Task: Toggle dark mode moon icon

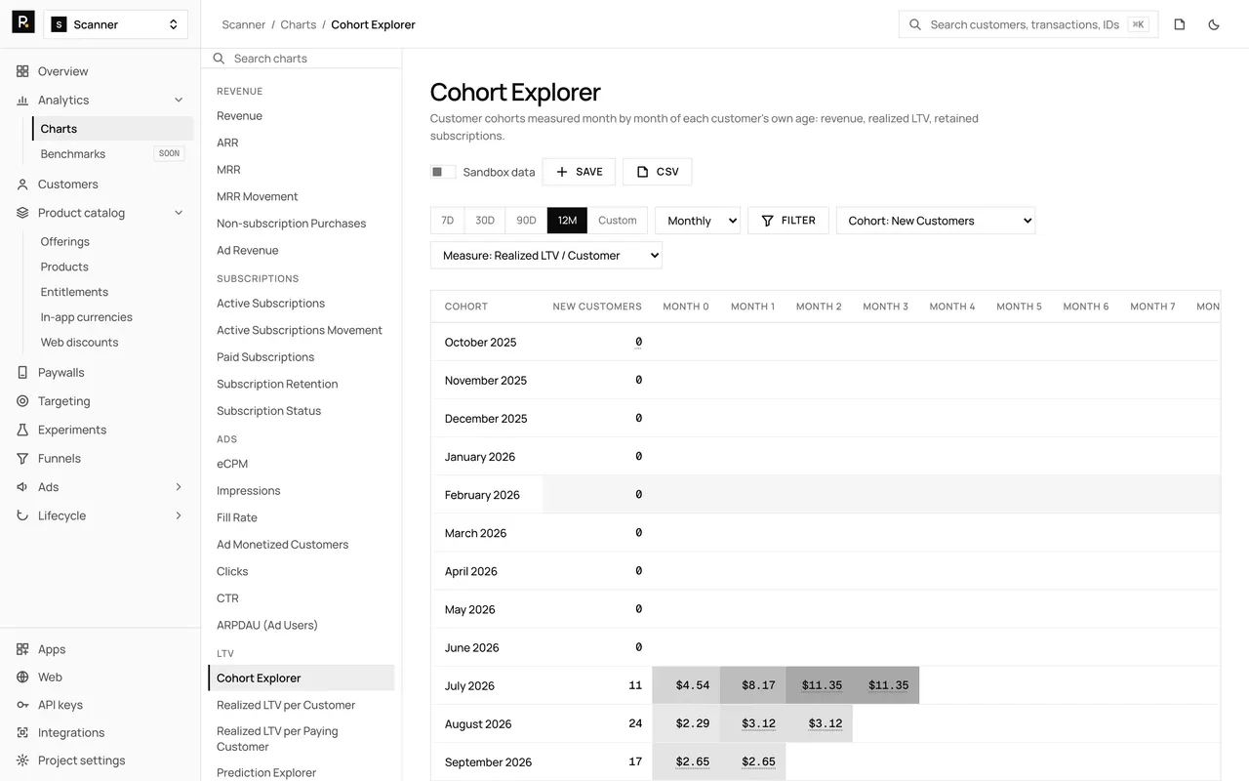Action: point(1214,24)
